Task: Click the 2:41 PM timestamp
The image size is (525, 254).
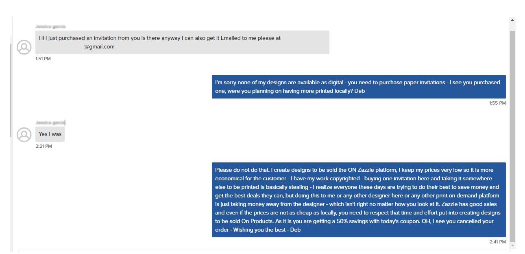Action: tap(497, 242)
